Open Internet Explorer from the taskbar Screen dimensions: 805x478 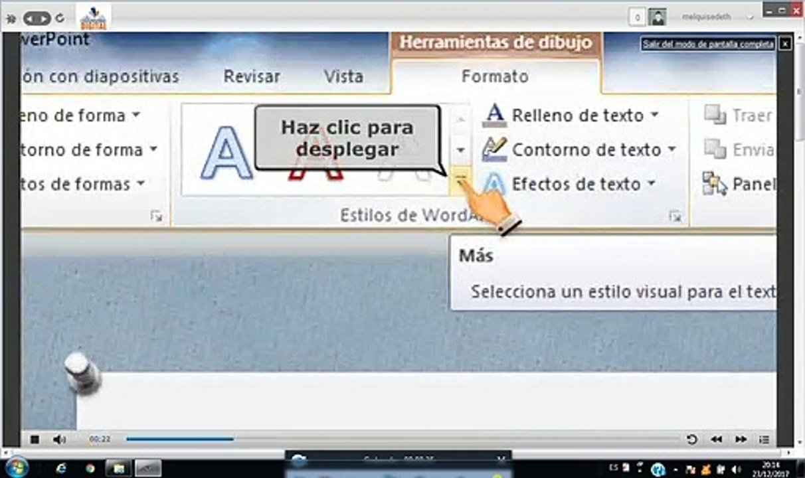(62, 468)
